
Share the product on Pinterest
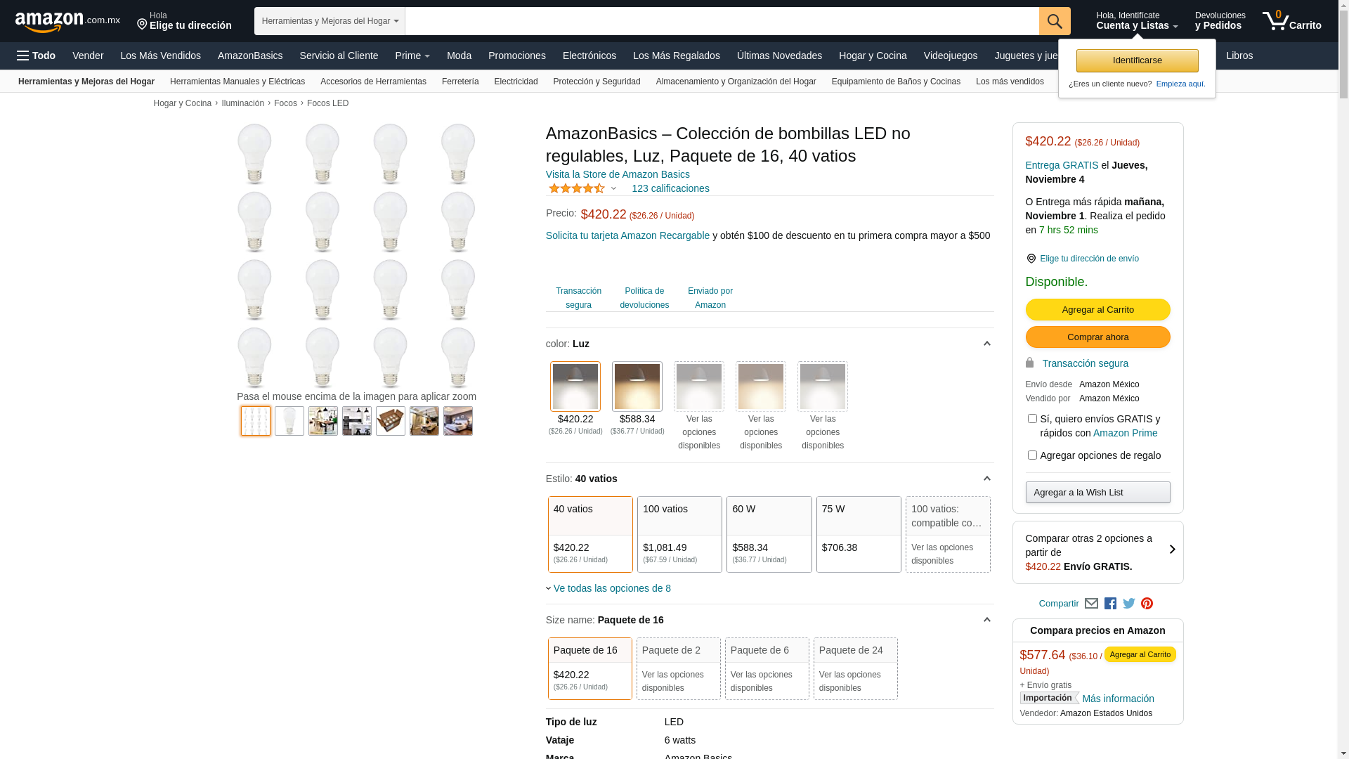1147,604
